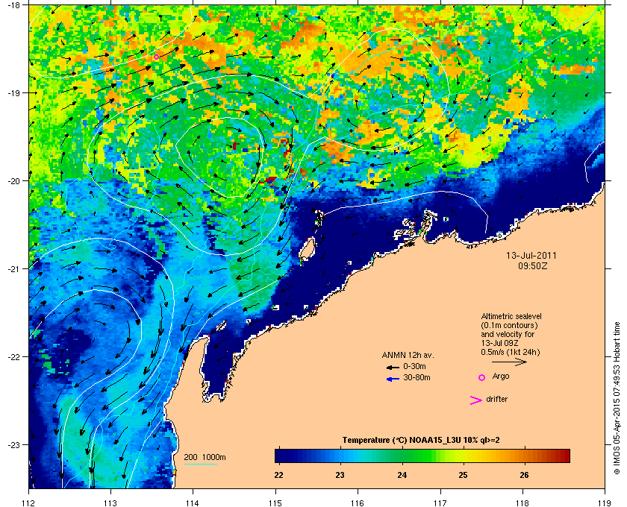Click the Temperature NOAA15_L3U colorbar title

pyautogui.click(x=421, y=441)
